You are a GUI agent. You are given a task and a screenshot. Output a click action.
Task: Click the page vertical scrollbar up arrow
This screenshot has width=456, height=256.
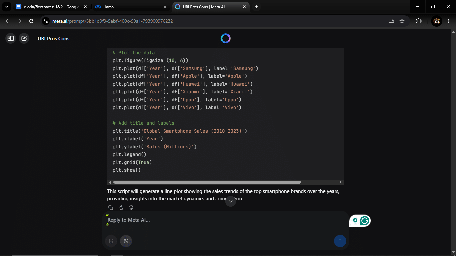pos(453,32)
